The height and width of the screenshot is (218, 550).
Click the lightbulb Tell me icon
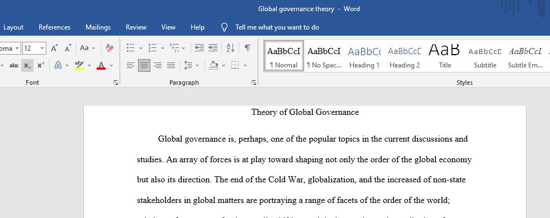click(225, 27)
